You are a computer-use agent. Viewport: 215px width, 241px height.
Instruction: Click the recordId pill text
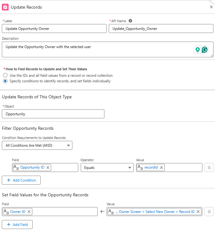(x=151, y=167)
